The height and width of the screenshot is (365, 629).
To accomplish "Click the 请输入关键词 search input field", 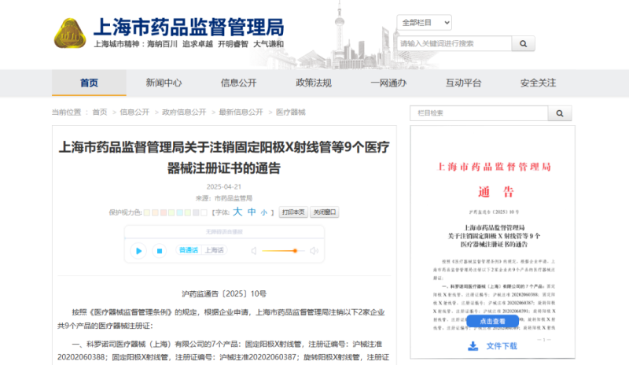I will [452, 43].
